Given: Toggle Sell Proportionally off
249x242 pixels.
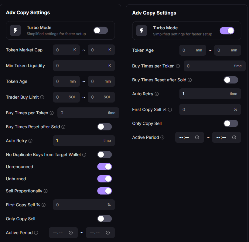Looking at the screenshot, I should click(x=104, y=191).
